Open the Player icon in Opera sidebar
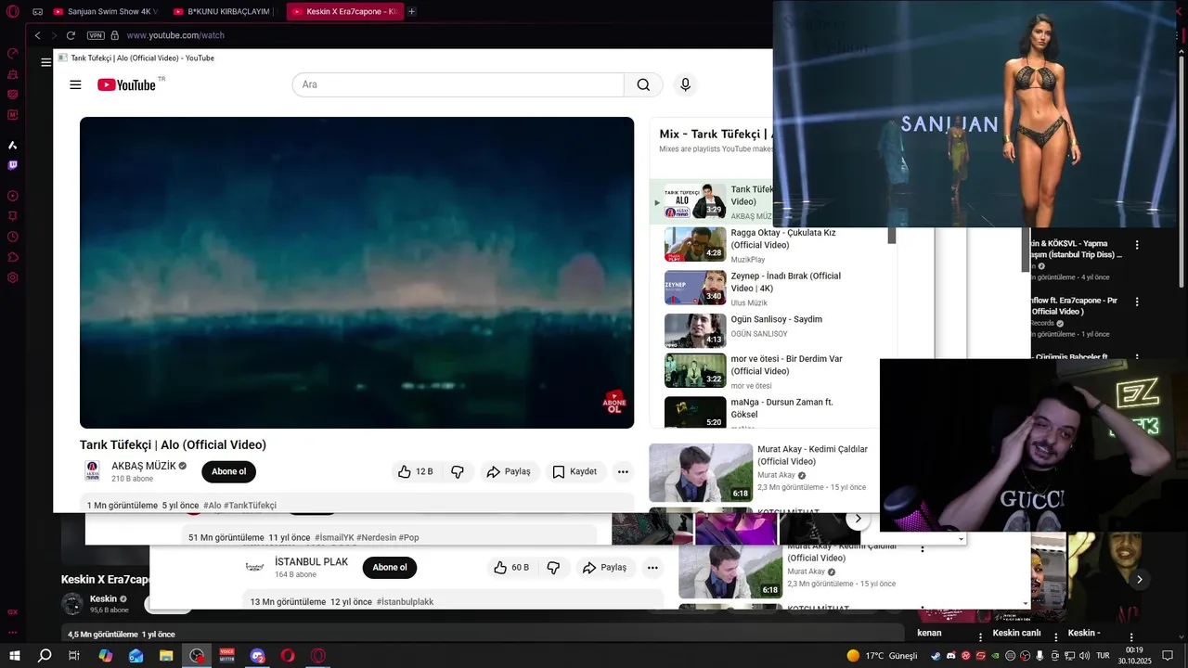Screen dimensions: 1188x668 point(13,196)
